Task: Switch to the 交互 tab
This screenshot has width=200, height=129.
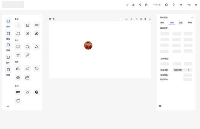Action: (181, 22)
